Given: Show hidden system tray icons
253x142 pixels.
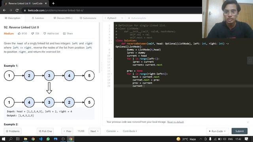Looking at the screenshot, I should pos(201,139).
